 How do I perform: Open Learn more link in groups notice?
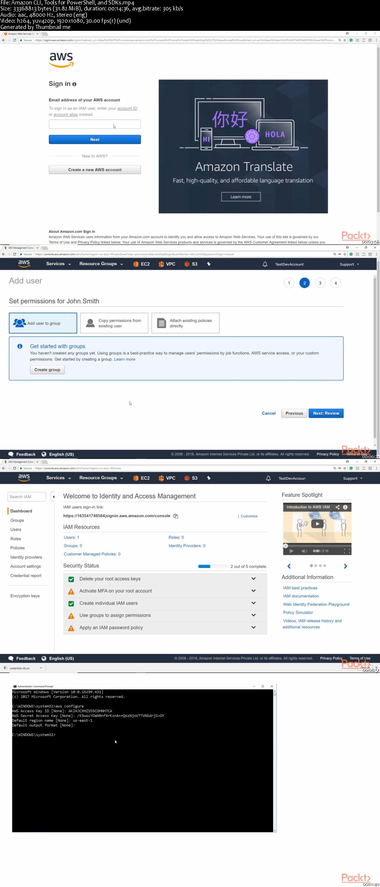coord(124,359)
